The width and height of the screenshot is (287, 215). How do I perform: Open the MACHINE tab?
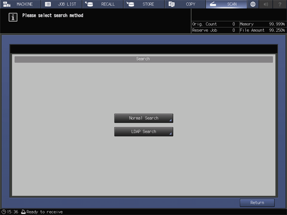21,4
